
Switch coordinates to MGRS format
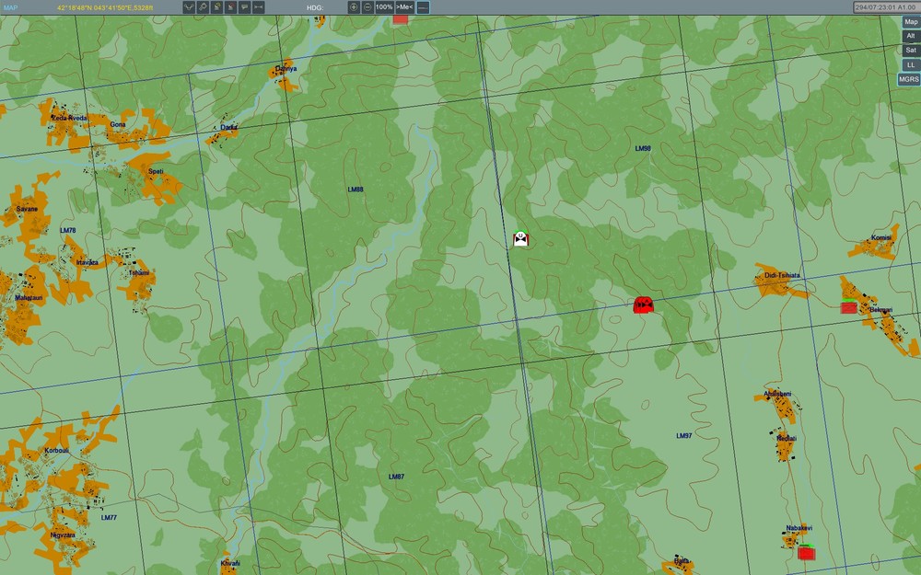(x=909, y=79)
